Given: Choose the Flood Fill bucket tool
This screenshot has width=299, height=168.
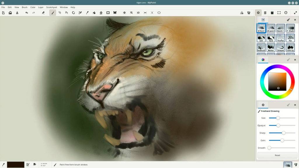Looking at the screenshot, I should (94, 13).
